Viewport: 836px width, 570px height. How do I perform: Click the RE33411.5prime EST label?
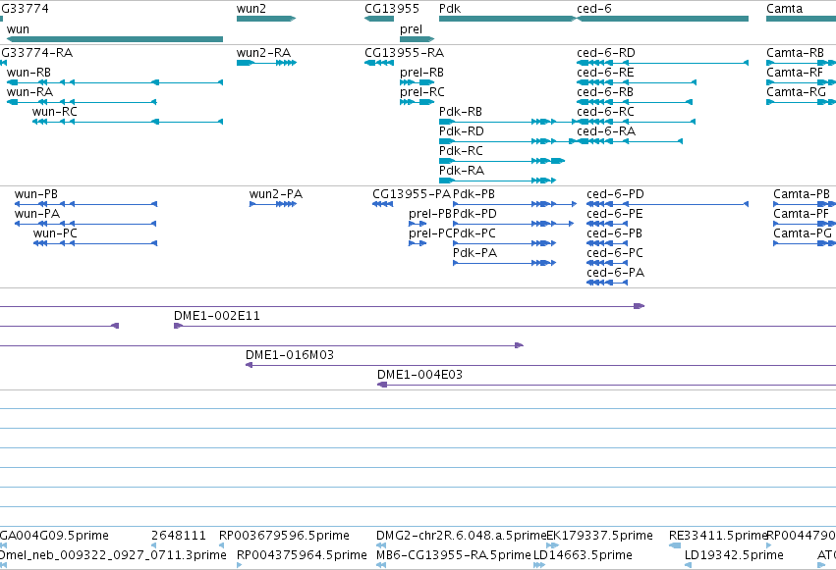click(718, 536)
